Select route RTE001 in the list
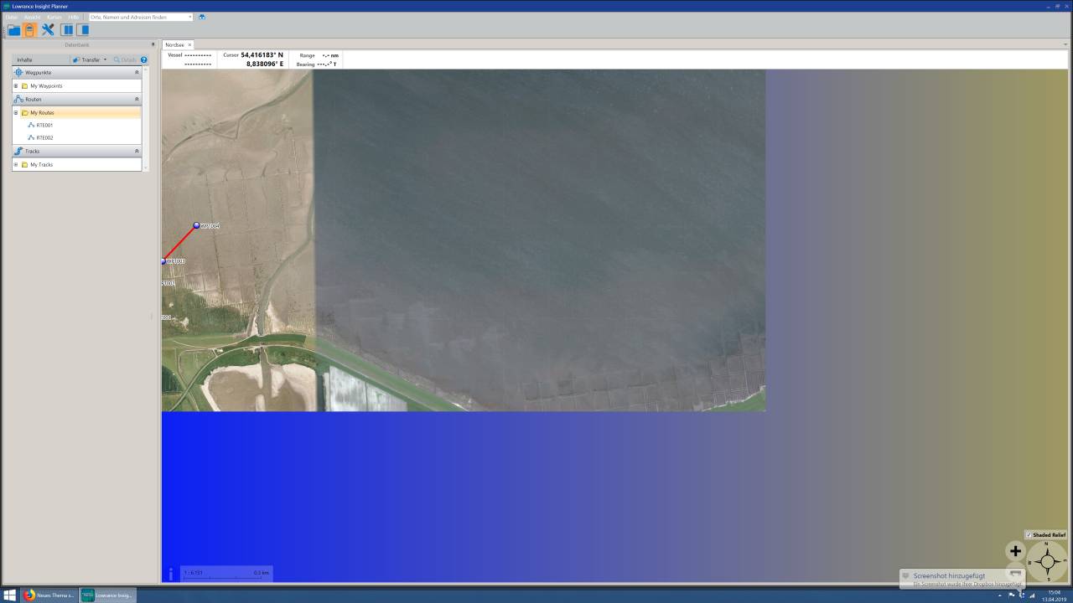The image size is (1073, 603). [44, 125]
